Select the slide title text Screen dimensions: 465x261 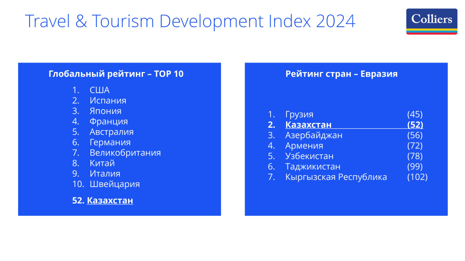pyautogui.click(x=190, y=21)
